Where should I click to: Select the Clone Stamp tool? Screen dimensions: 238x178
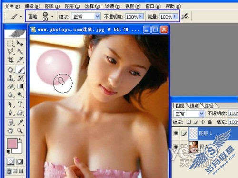[x=10, y=78]
